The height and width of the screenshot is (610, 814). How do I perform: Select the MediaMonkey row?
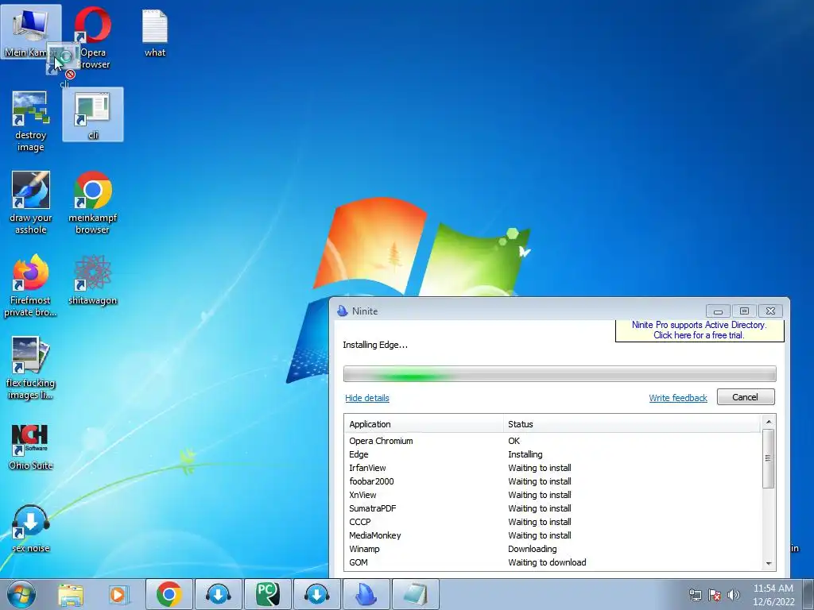553,535
